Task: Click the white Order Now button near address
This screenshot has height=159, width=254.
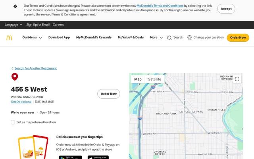Action: point(109,94)
